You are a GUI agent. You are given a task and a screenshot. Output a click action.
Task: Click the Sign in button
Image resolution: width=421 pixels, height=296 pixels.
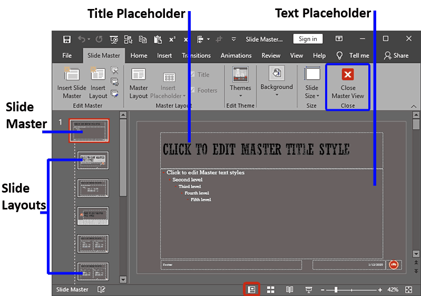point(308,39)
